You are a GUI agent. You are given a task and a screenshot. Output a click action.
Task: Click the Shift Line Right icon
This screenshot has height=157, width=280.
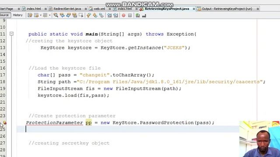point(115,15)
